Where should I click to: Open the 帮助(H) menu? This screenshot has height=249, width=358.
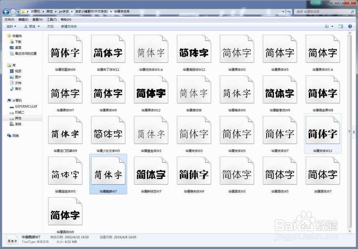pos(66,20)
